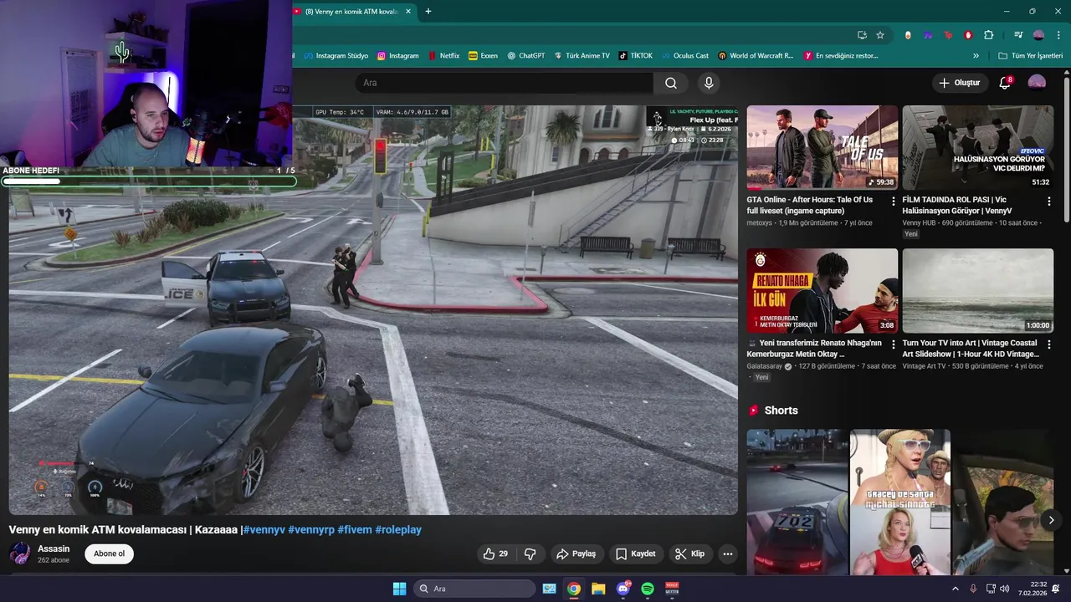Click the Oluştur create button
The height and width of the screenshot is (602, 1071).
[960, 83]
